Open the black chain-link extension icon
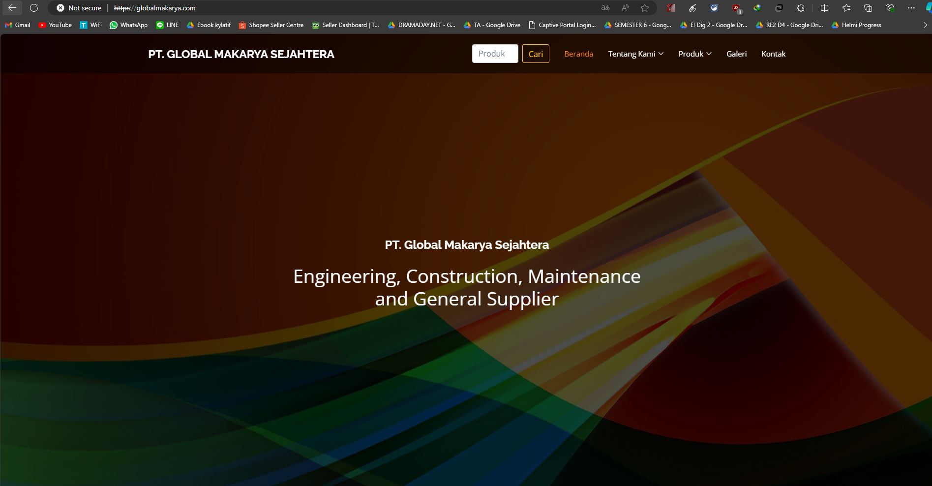This screenshot has width=932, height=486. click(x=779, y=8)
